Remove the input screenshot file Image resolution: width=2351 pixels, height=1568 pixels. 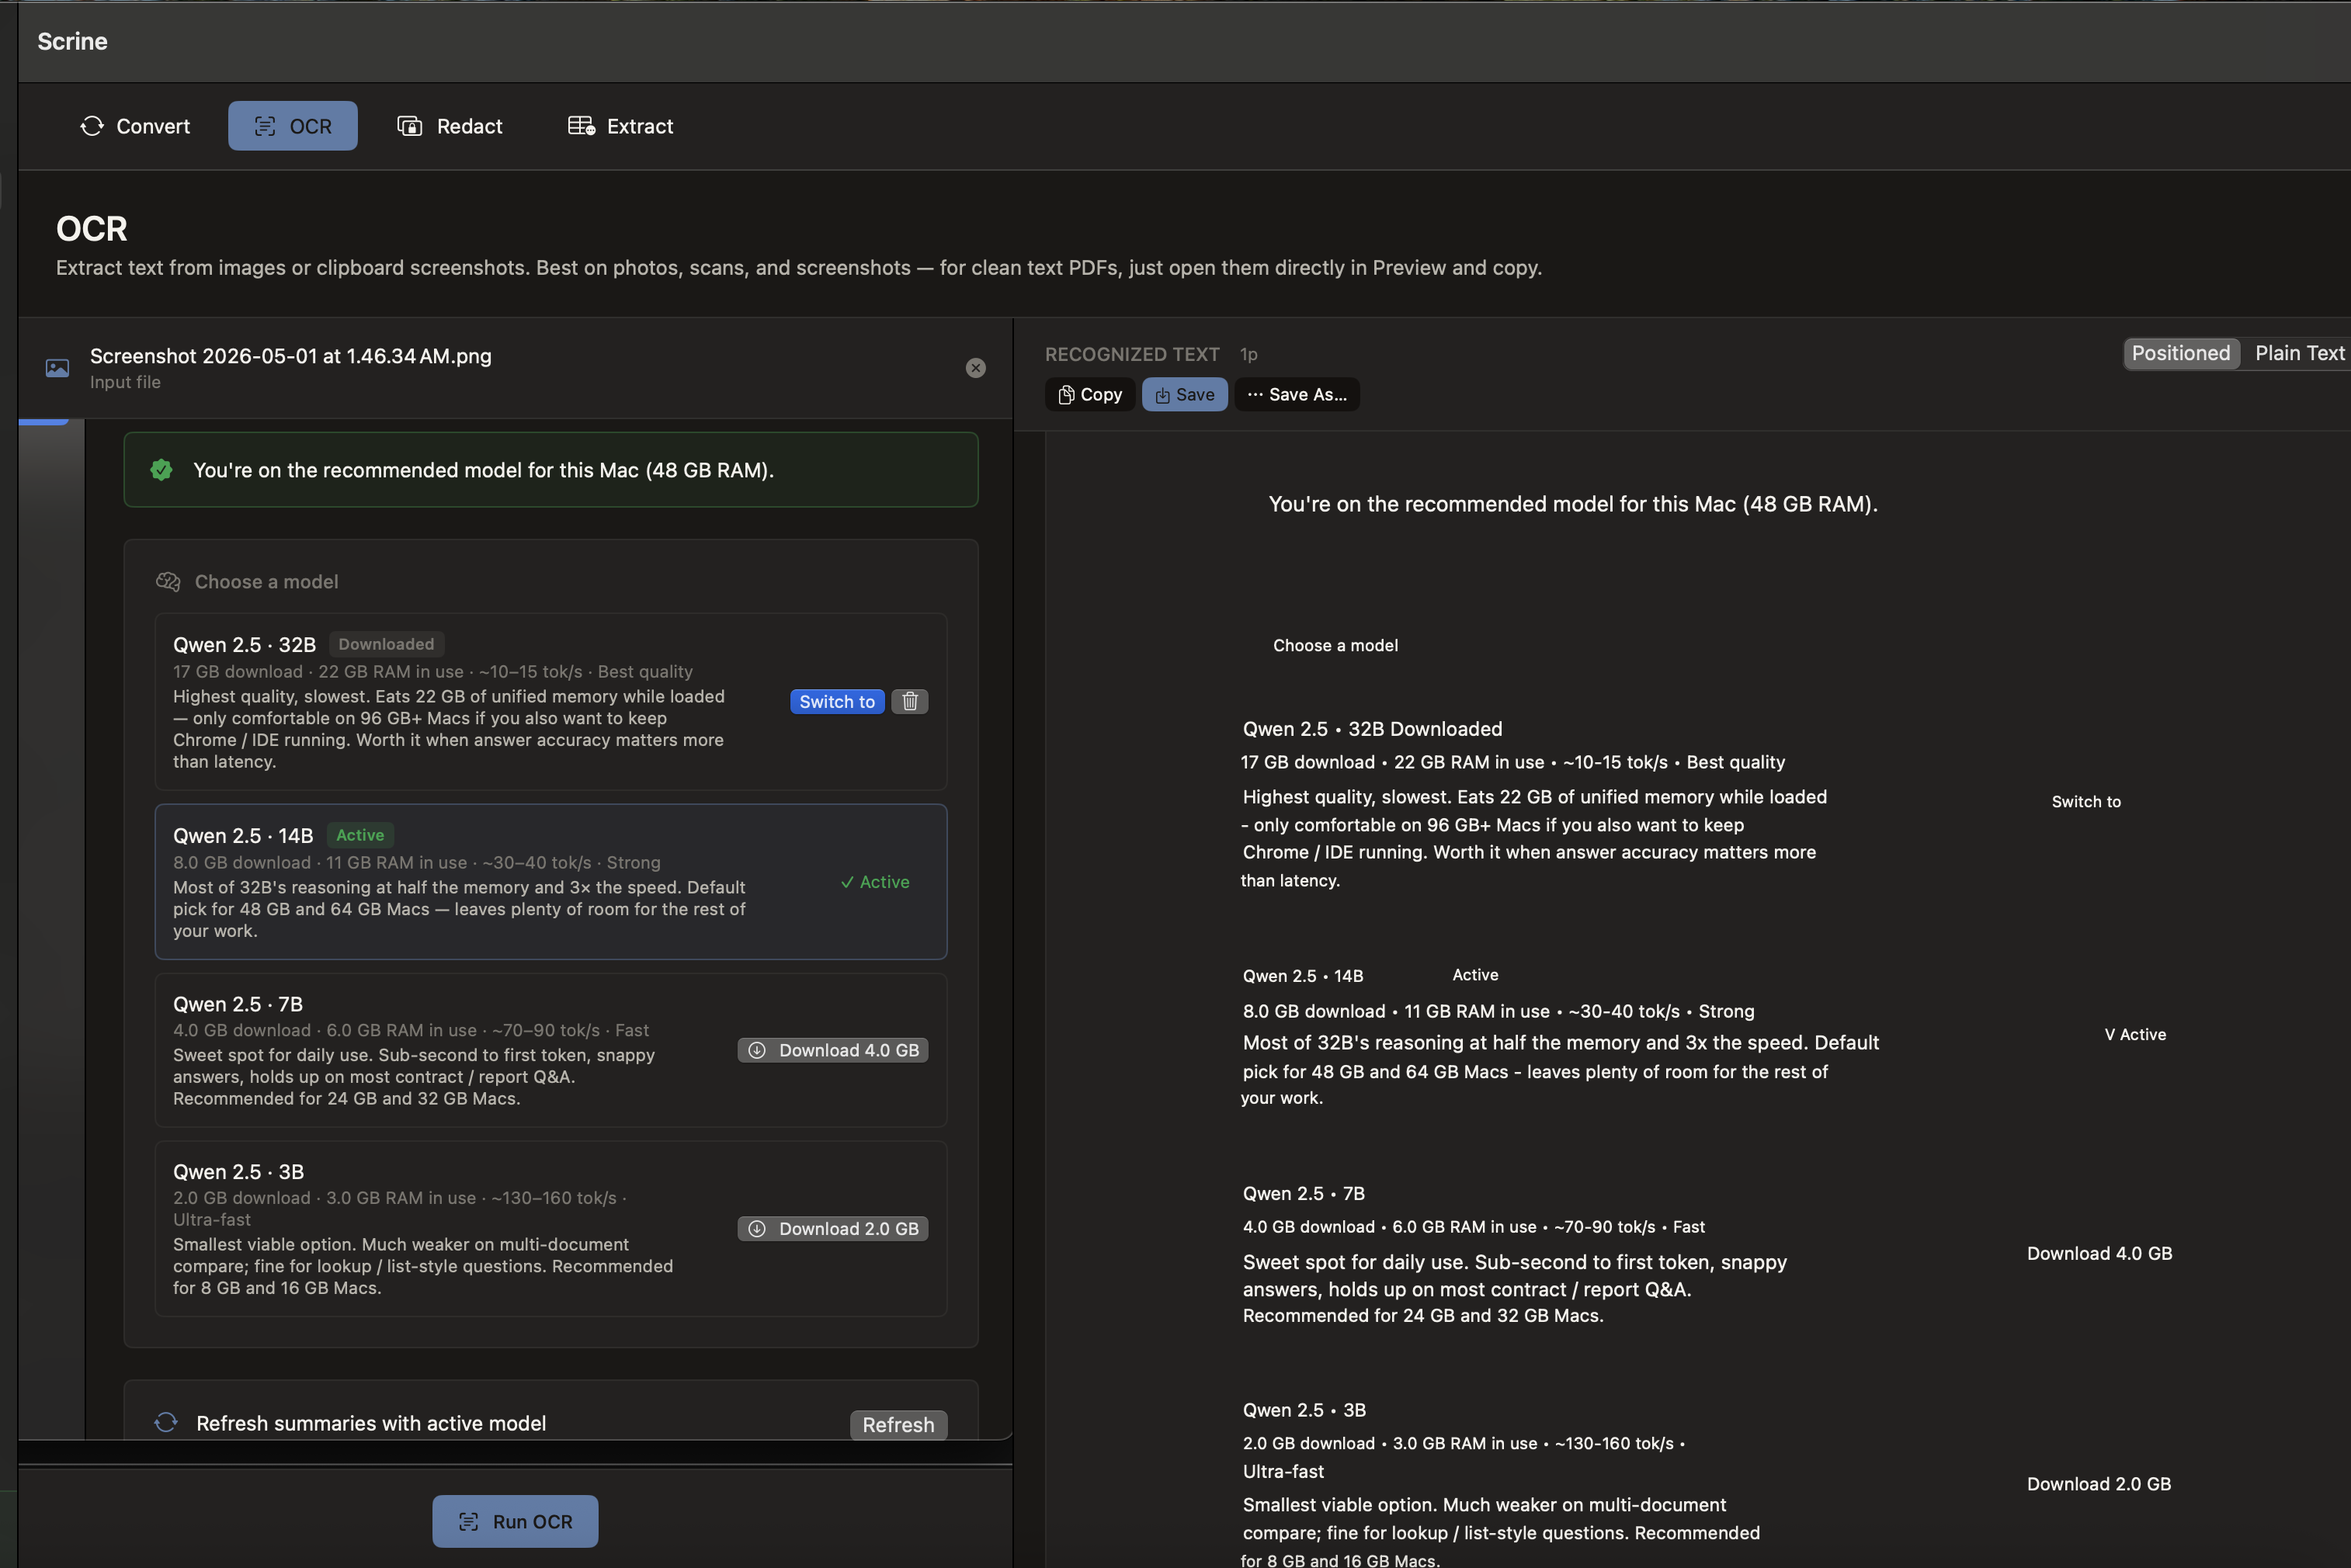pos(976,368)
